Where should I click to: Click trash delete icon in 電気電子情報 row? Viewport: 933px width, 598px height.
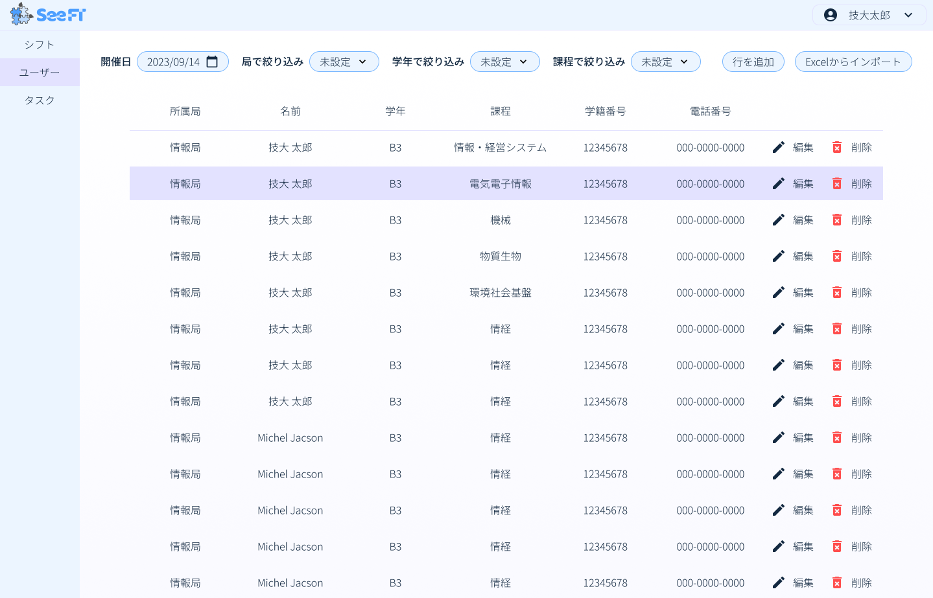point(836,184)
